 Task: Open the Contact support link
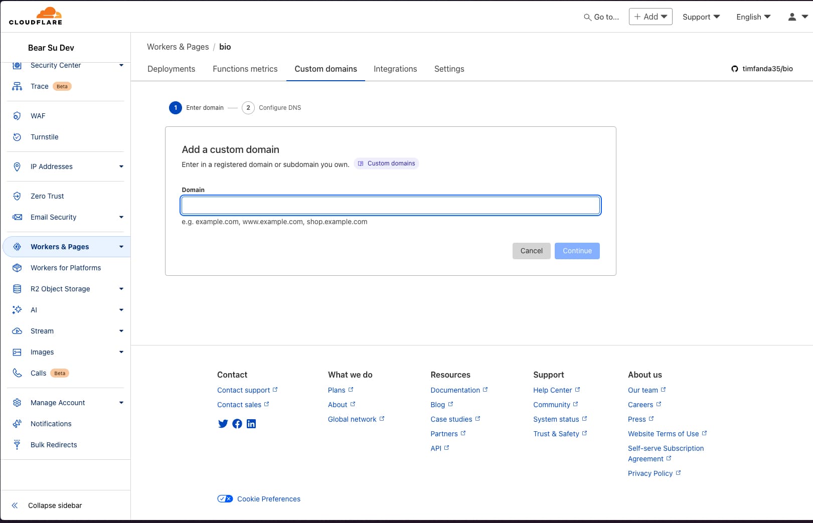pyautogui.click(x=247, y=390)
